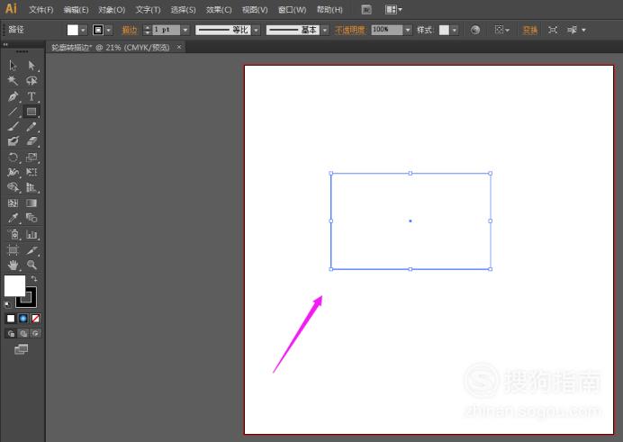Select the Pencil tool

(x=32, y=127)
